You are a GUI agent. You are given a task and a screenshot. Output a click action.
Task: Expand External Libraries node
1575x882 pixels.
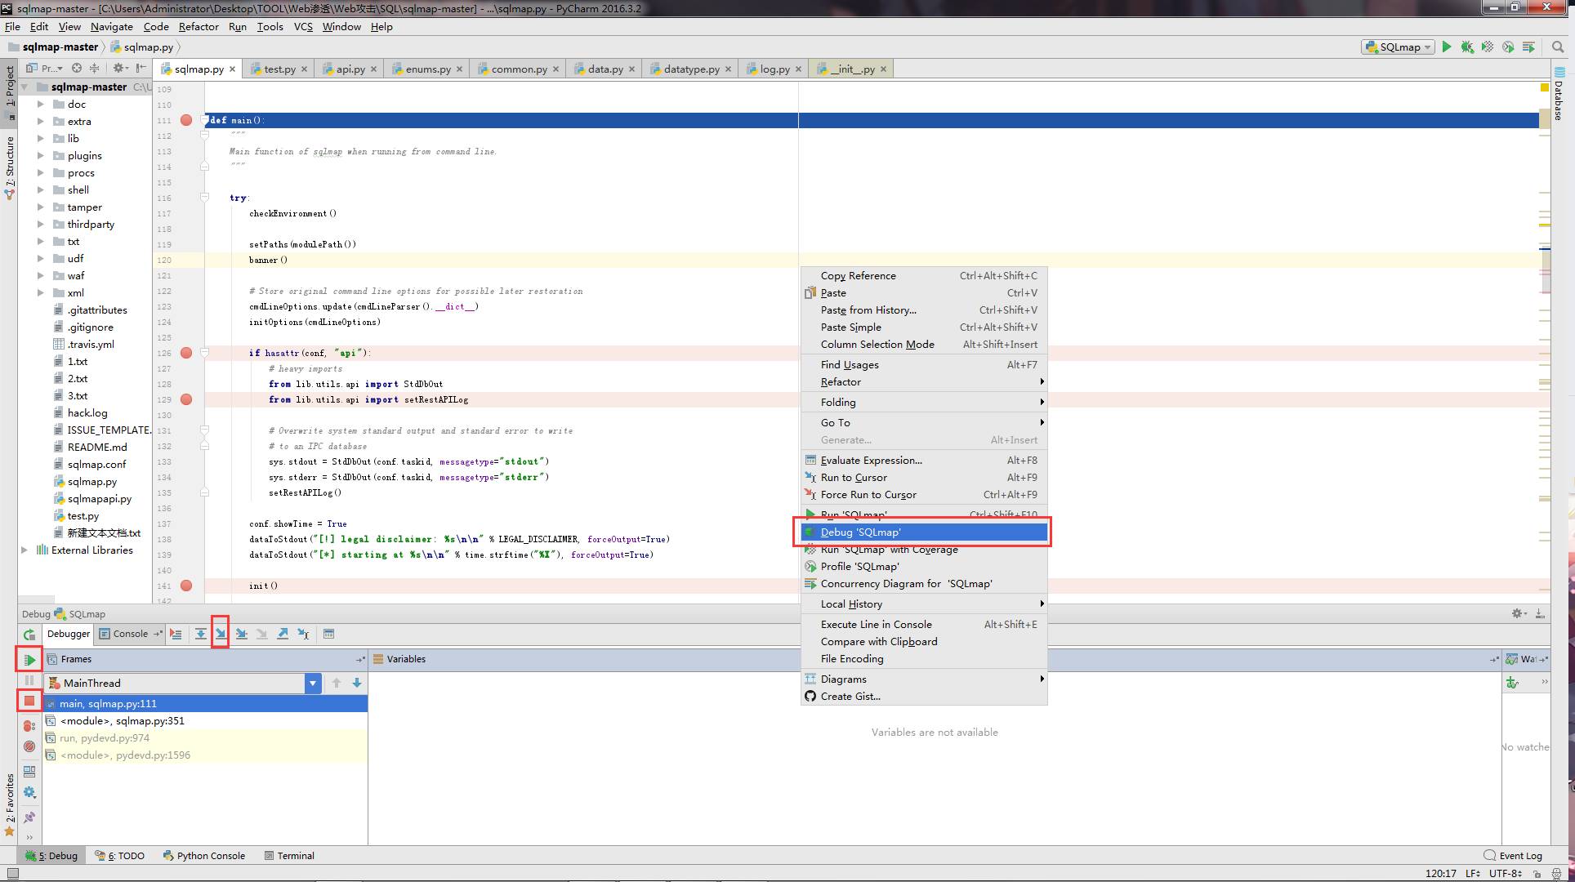pos(25,550)
